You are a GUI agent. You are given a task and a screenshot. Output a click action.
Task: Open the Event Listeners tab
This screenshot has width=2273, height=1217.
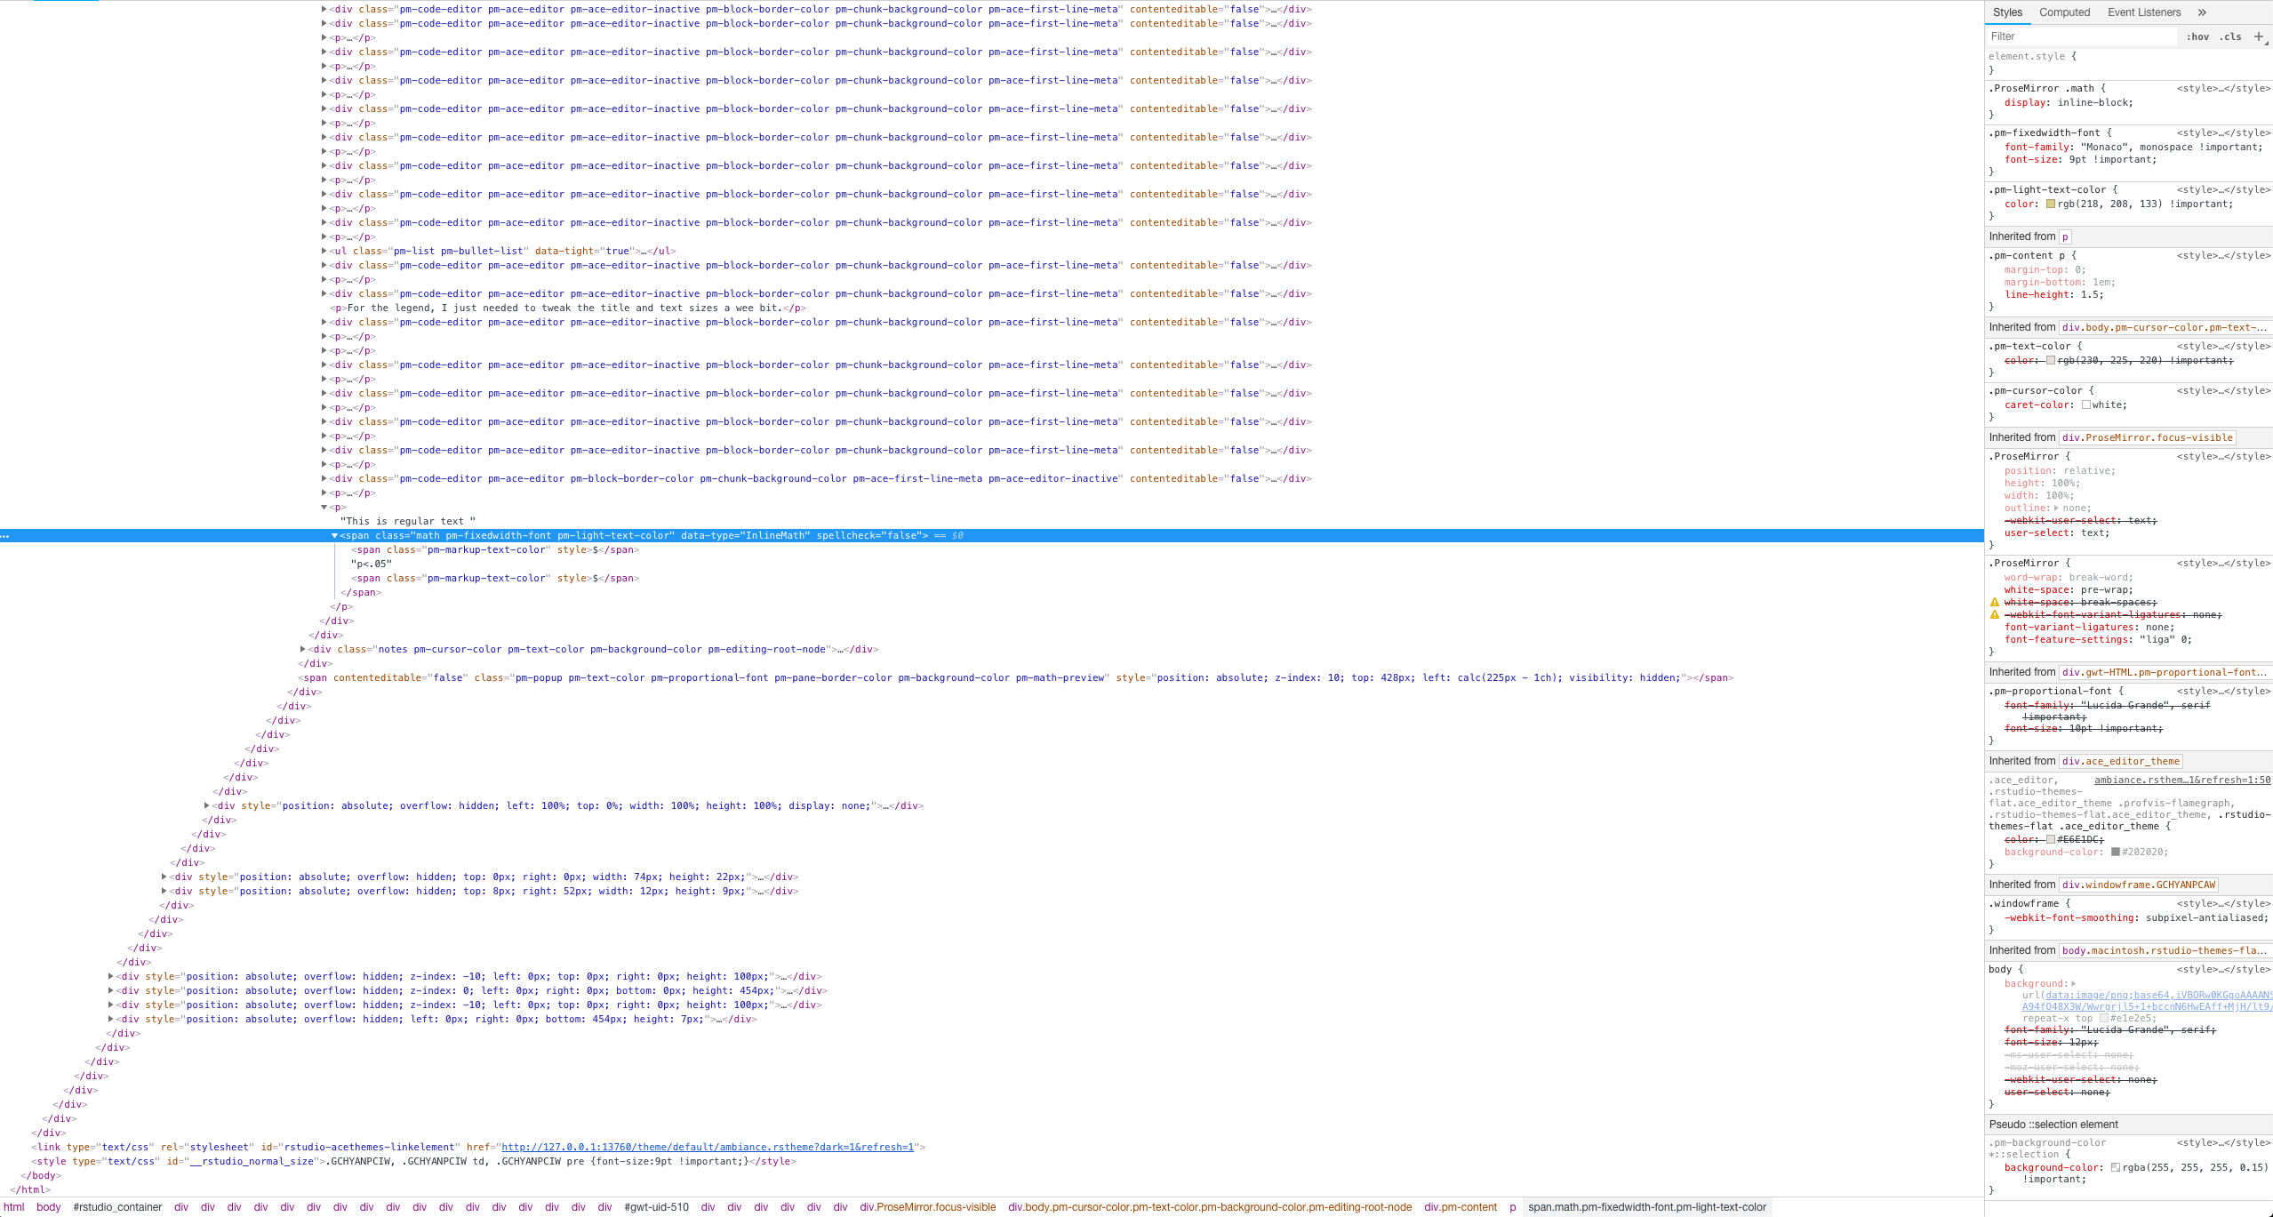[2142, 12]
